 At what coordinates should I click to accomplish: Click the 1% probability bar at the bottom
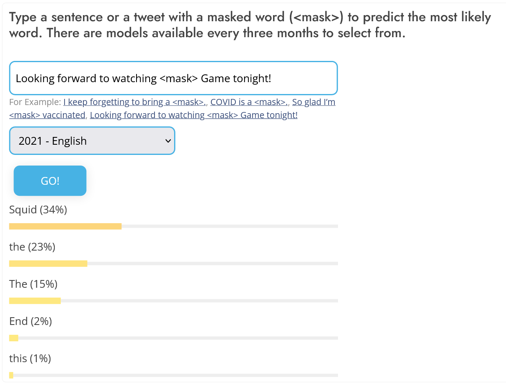11,375
